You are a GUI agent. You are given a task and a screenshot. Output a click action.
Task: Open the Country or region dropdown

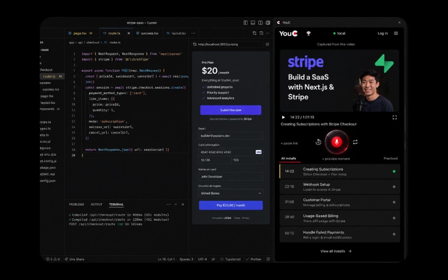pyautogui.click(x=231, y=193)
